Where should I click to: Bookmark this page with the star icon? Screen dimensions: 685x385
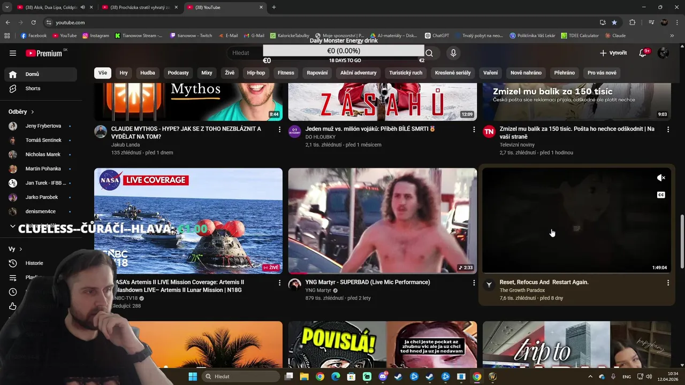tap(614, 22)
